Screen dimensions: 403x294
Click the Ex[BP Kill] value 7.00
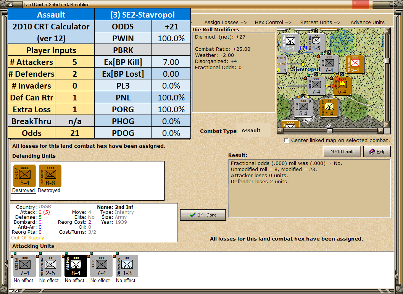click(171, 62)
